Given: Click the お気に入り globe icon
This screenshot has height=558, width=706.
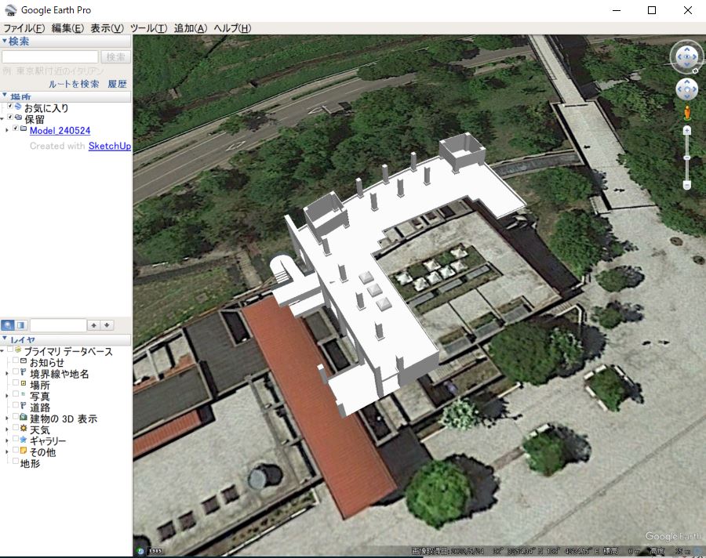Looking at the screenshot, I should point(18,107).
